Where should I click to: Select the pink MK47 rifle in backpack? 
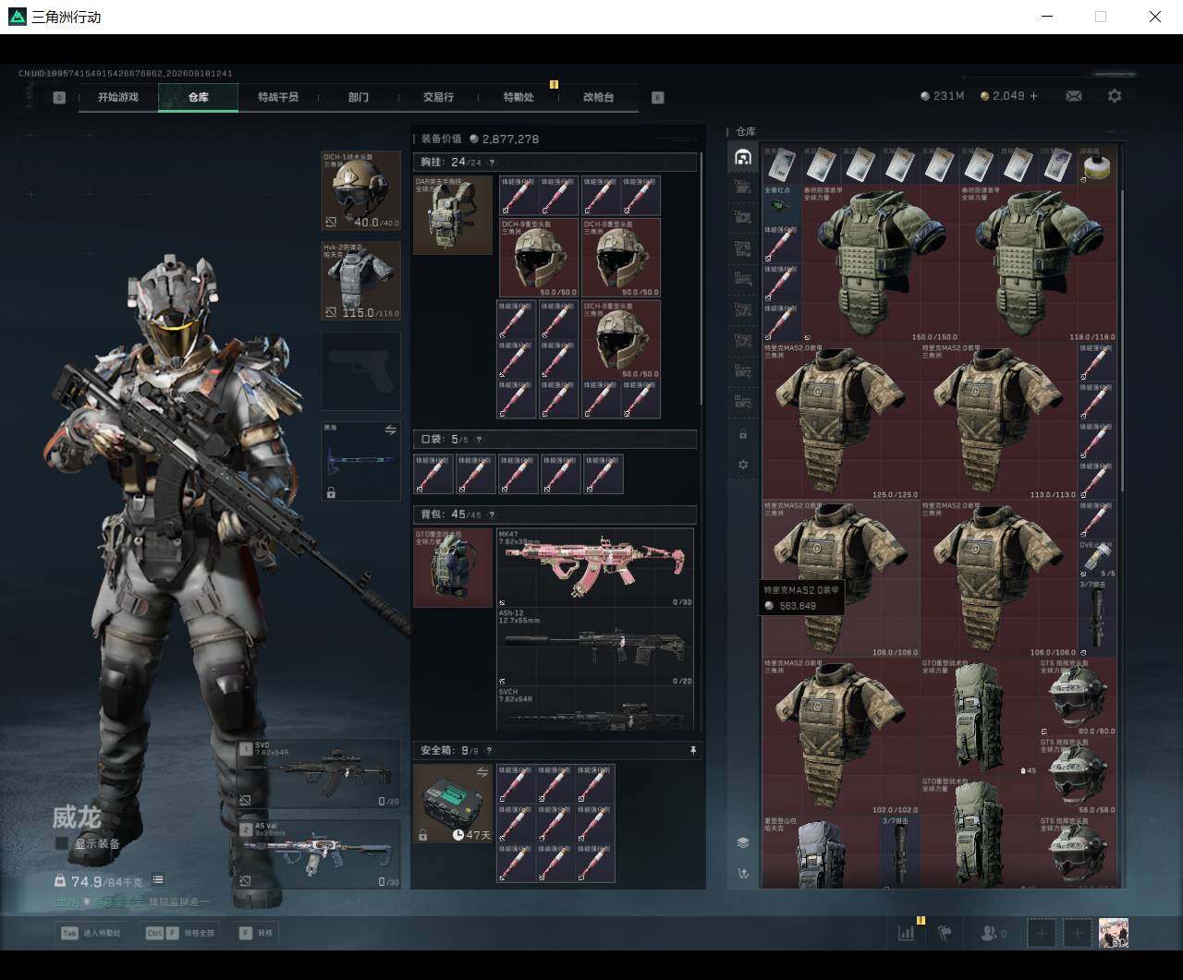point(595,567)
